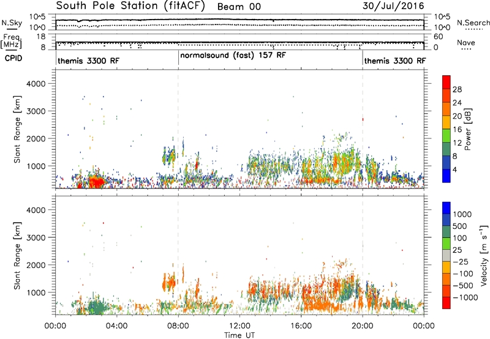Screen dimensions: 490x339
Task: Select the '20' tick on Power colorbar
Action: click(x=457, y=116)
